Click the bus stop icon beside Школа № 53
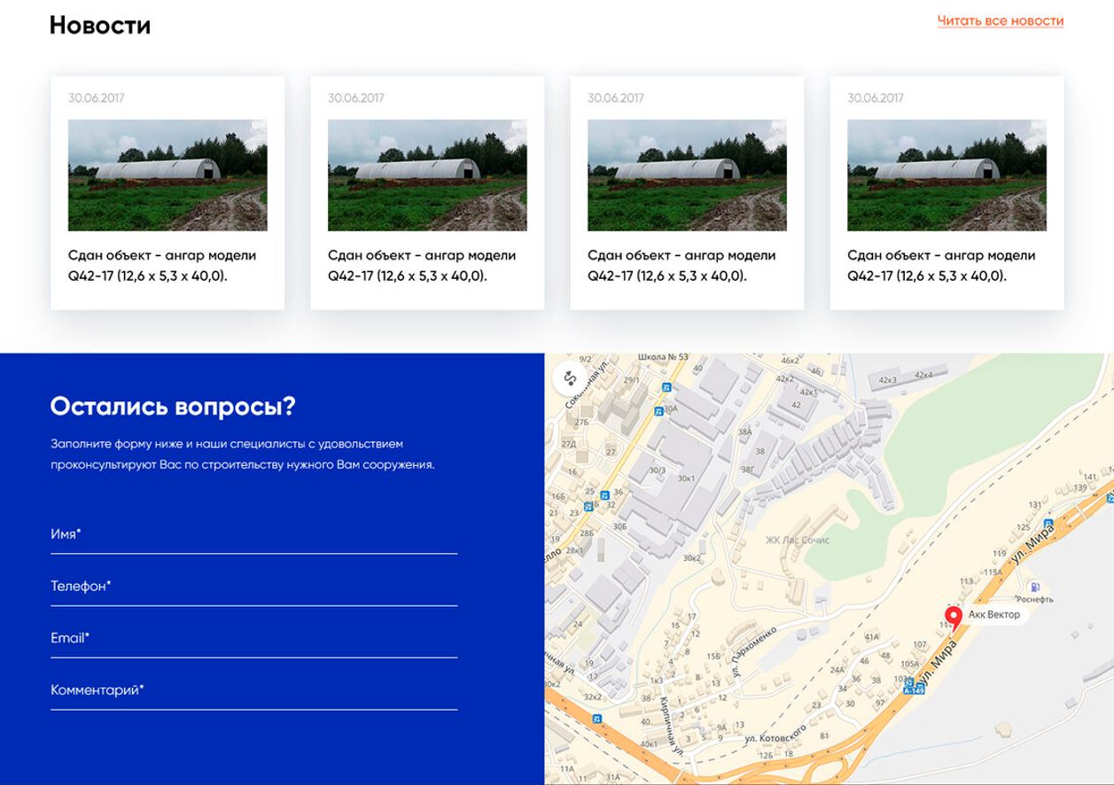Image resolution: width=1114 pixels, height=785 pixels. (x=666, y=387)
